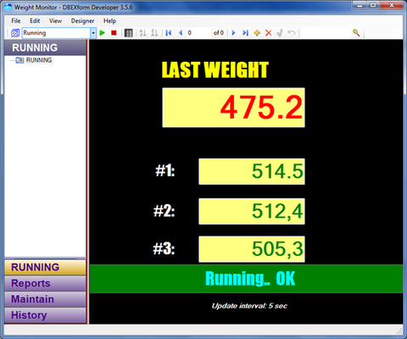Image resolution: width=407 pixels, height=339 pixels.
Task: Open the History section button
Action: tap(45, 315)
